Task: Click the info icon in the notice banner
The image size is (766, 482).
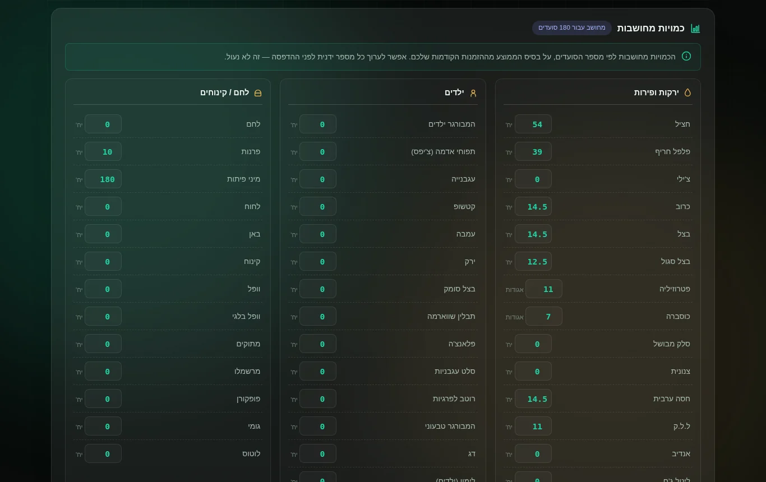Action: tap(686, 56)
